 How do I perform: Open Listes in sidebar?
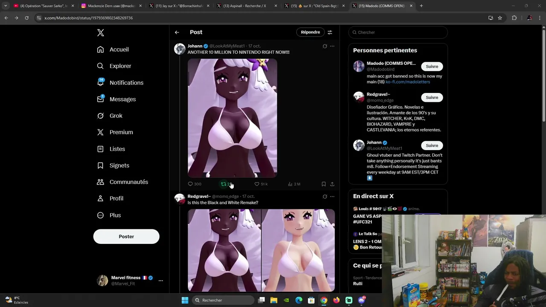pyautogui.click(x=111, y=149)
